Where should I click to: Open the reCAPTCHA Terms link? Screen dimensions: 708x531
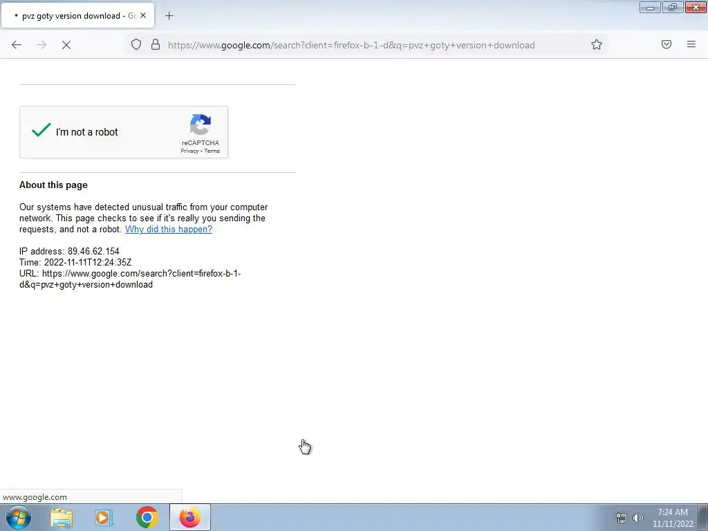pos(212,151)
